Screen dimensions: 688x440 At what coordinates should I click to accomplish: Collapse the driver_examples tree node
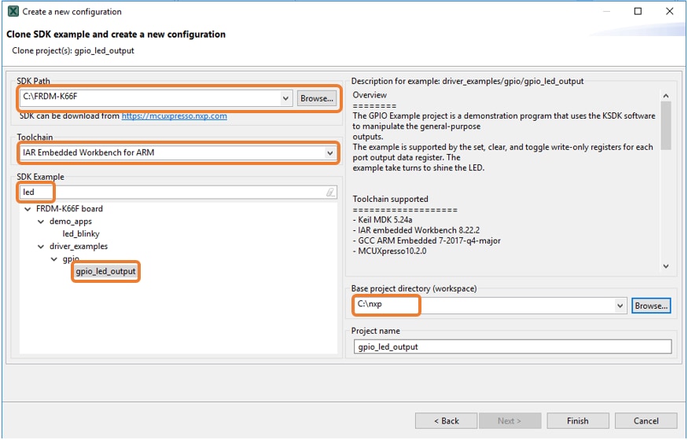42,246
